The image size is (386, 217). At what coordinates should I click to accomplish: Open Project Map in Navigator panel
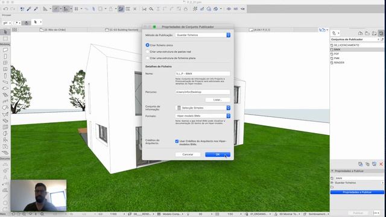tap(361, 33)
